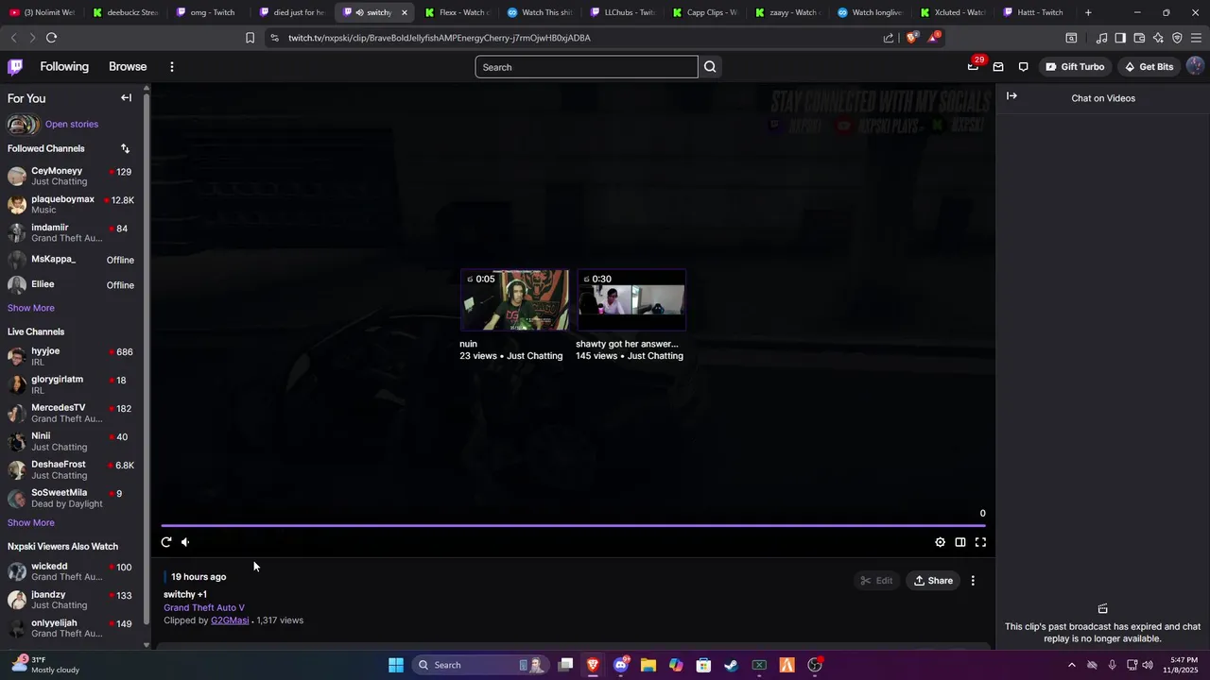Screen dimensions: 1210x680
Task: Open CeyMoneyy channel in sidebar
Action: click(71, 177)
